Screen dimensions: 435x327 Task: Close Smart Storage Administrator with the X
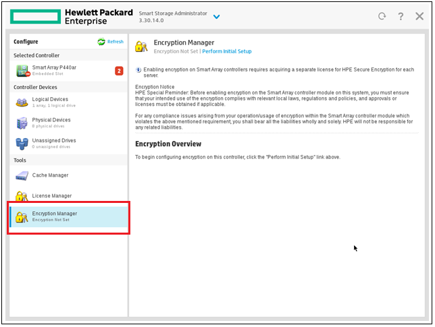click(x=419, y=16)
